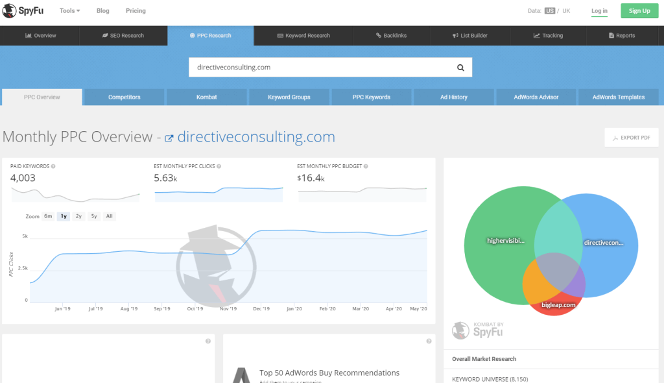Open the Keyword Groups tab
The width and height of the screenshot is (664, 383).
[x=289, y=97]
